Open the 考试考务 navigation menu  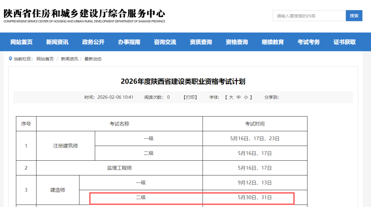pyautogui.click(x=308, y=42)
